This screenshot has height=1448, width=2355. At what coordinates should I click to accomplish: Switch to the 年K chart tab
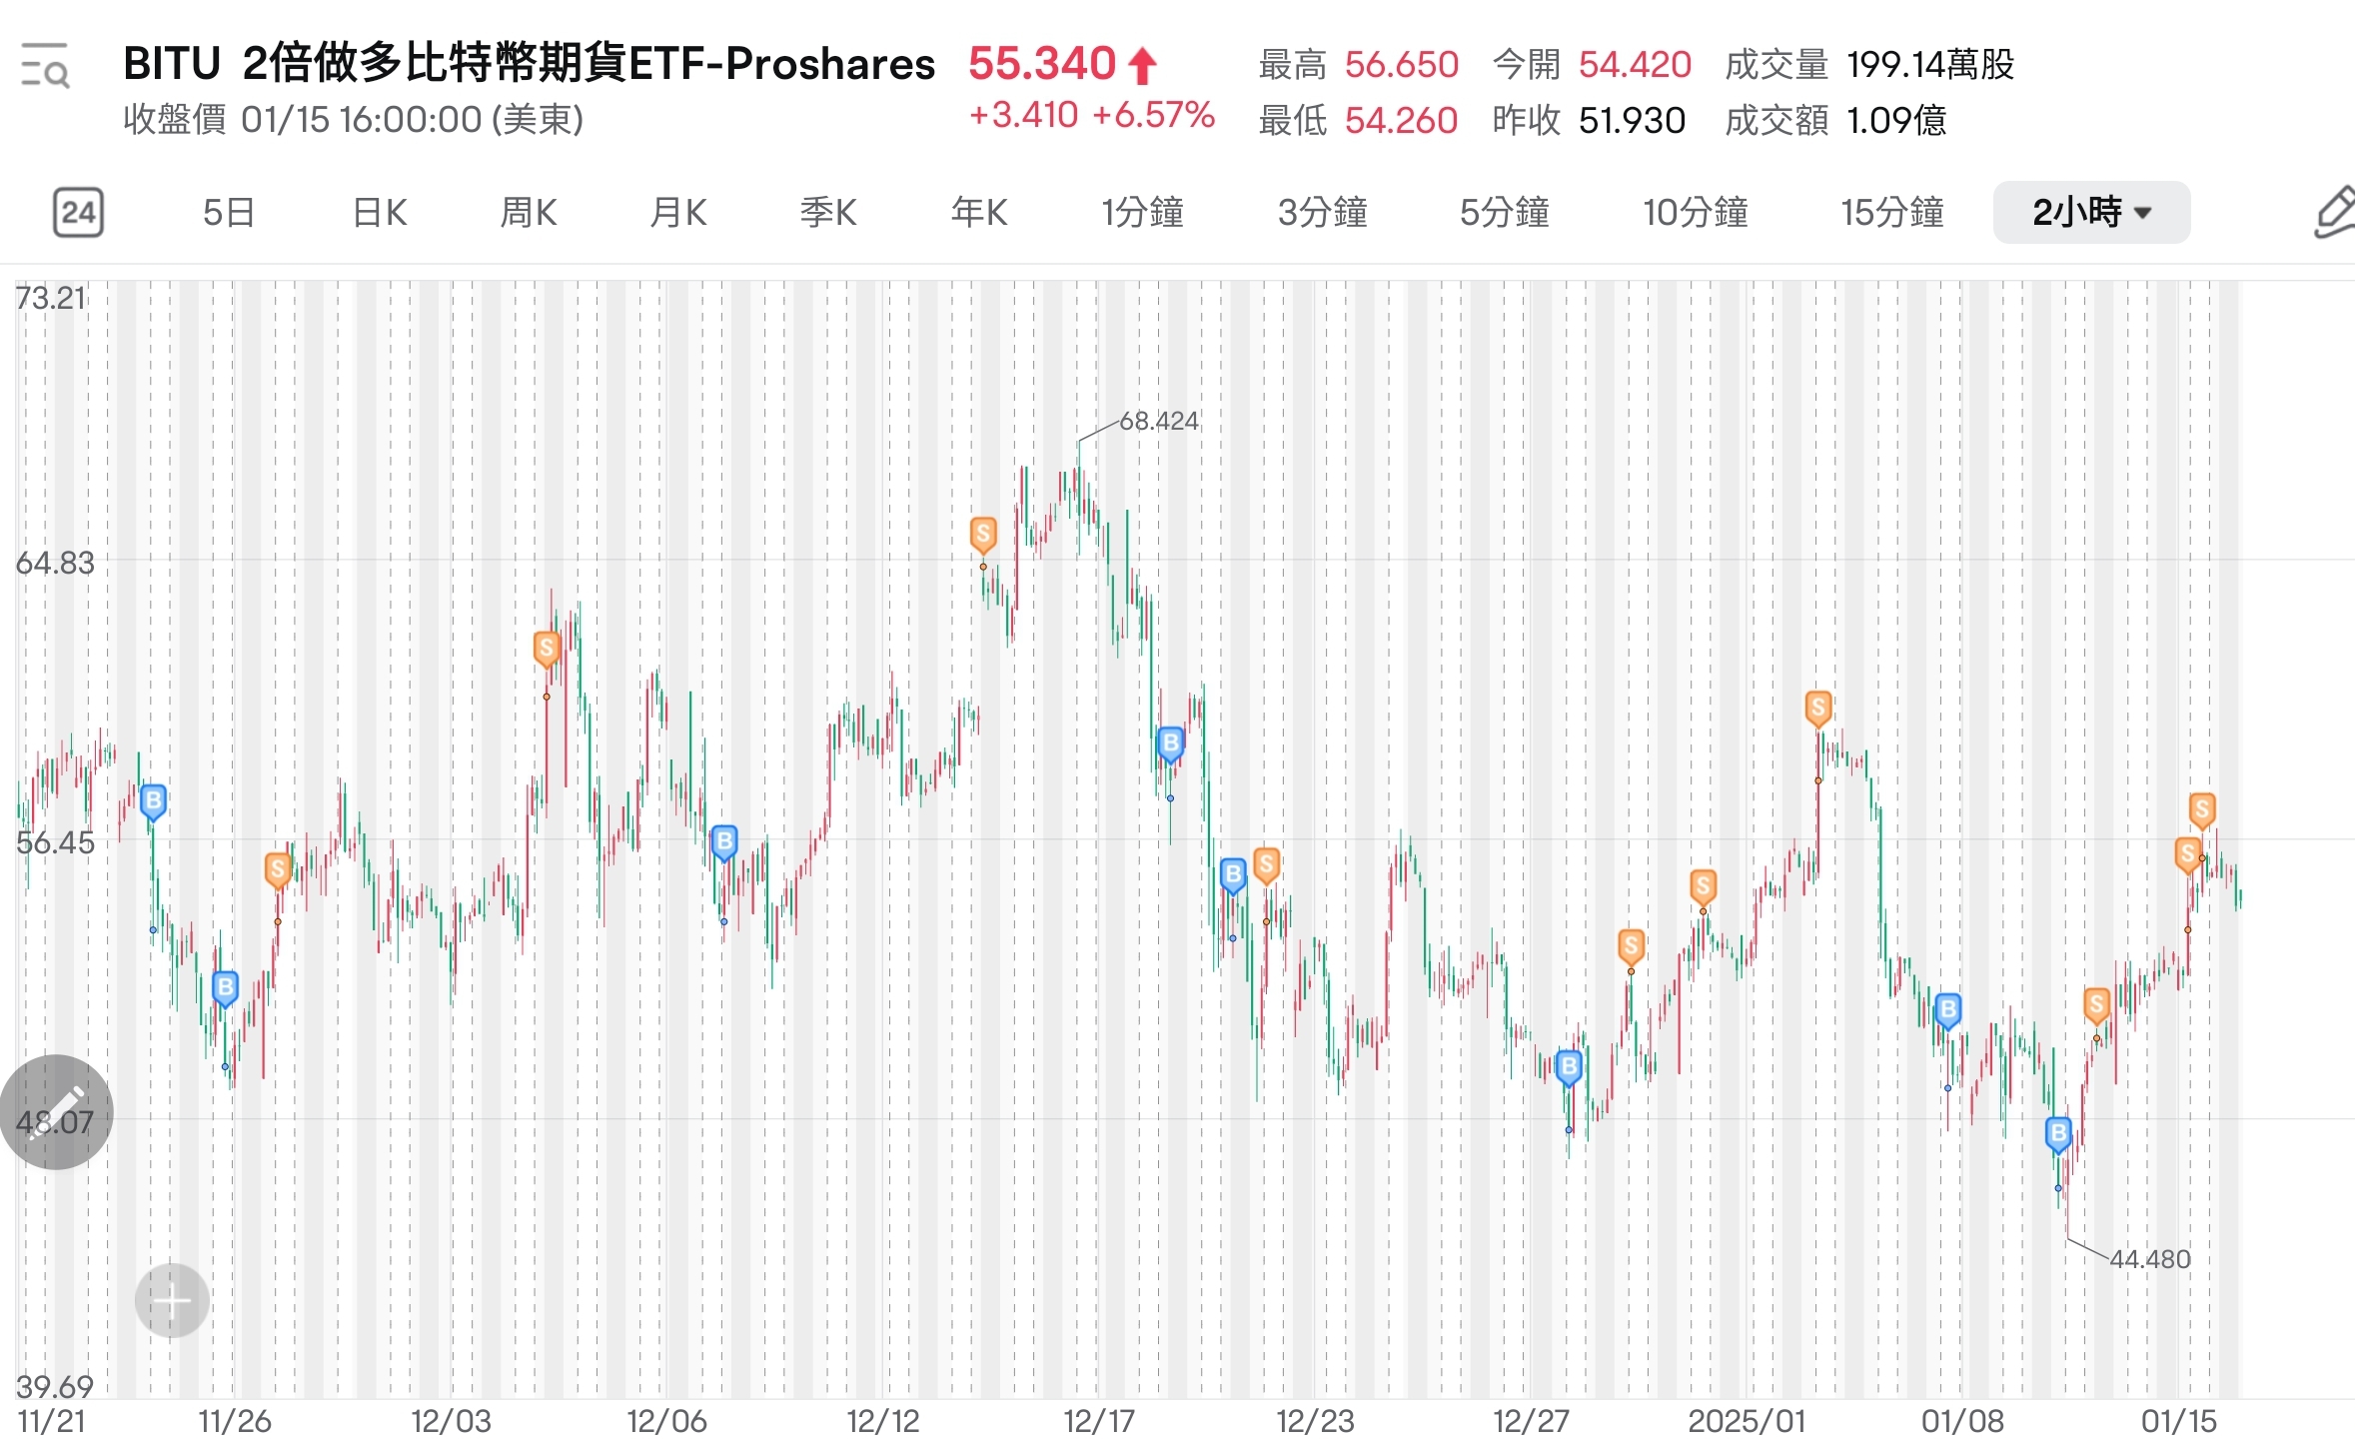tap(979, 212)
